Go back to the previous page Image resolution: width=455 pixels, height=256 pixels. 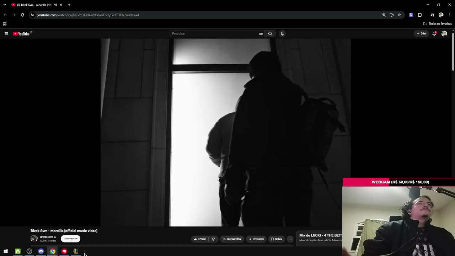pyautogui.click(x=5, y=15)
